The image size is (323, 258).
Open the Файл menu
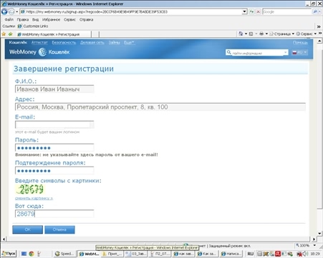pyautogui.click(x=9, y=19)
